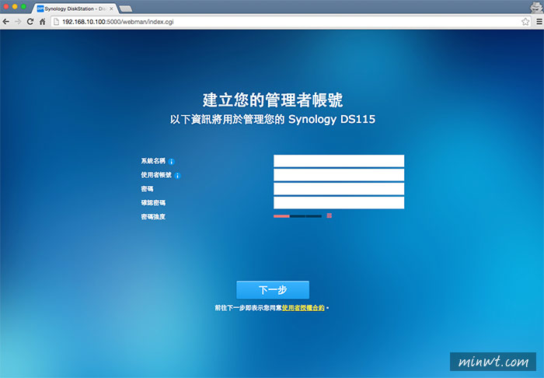The height and width of the screenshot is (378, 544).
Task: Click info icon next to 使用者帳號
Action: click(x=178, y=176)
